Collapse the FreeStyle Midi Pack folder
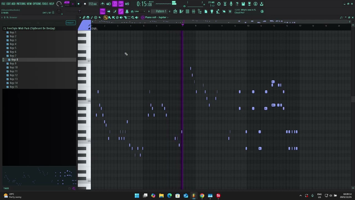This screenshot has height=200, width=355. [x=31, y=28]
